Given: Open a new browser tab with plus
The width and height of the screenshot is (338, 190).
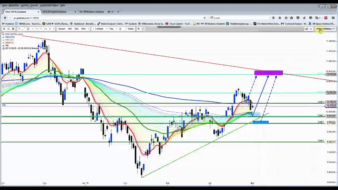Looking at the screenshot, I should tap(118, 12).
